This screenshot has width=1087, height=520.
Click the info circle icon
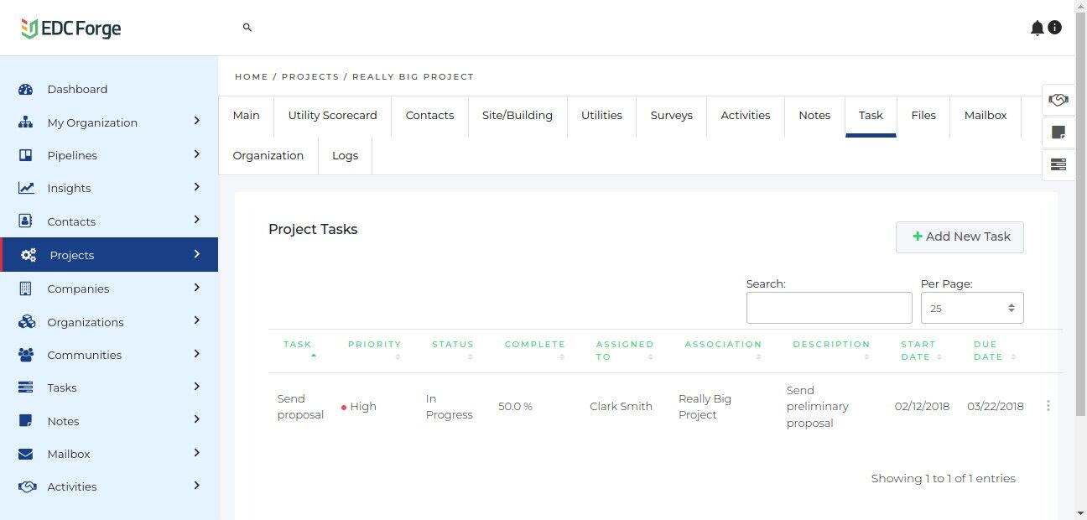(x=1055, y=28)
